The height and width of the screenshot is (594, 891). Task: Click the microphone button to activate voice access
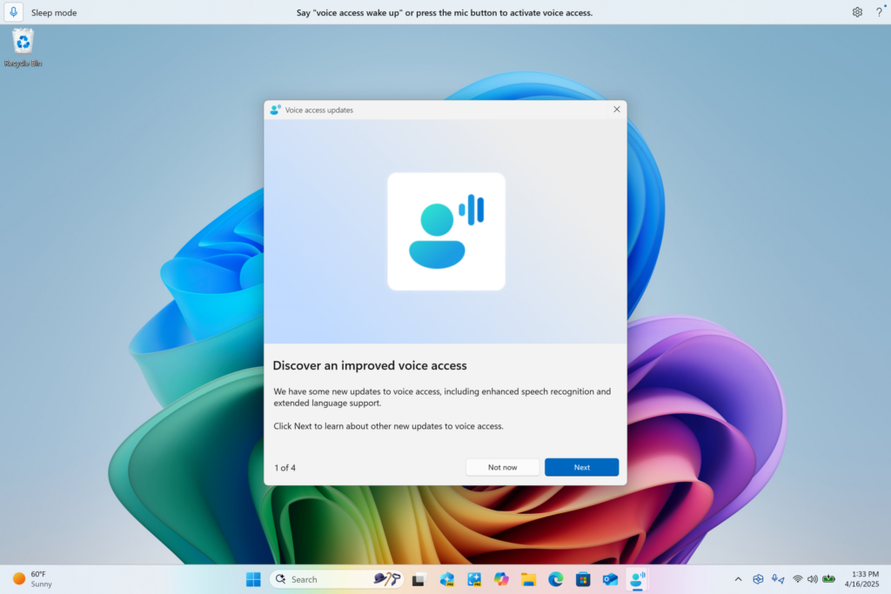click(x=12, y=12)
